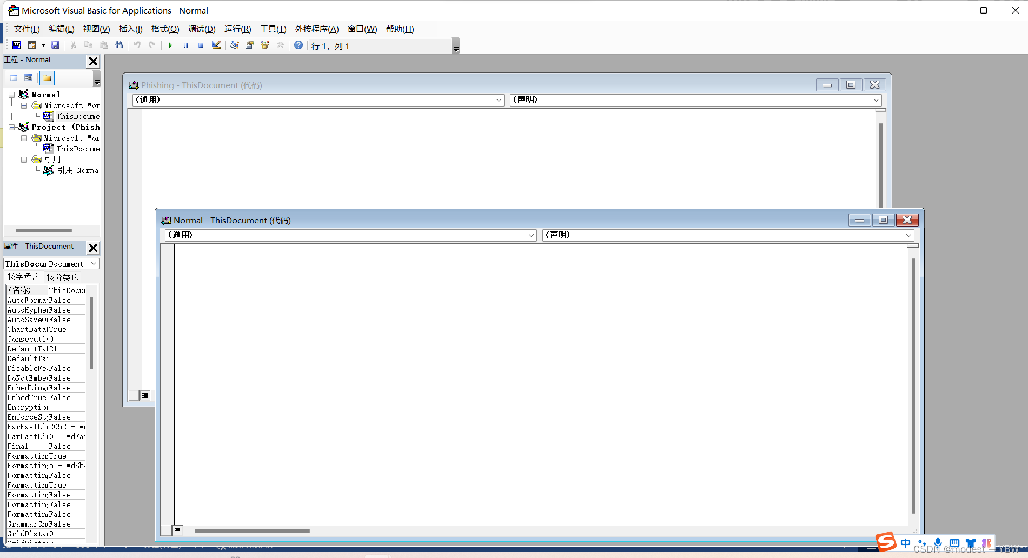Click Full Module View in Phishing window
Image resolution: width=1028 pixels, height=558 pixels.
coord(144,395)
